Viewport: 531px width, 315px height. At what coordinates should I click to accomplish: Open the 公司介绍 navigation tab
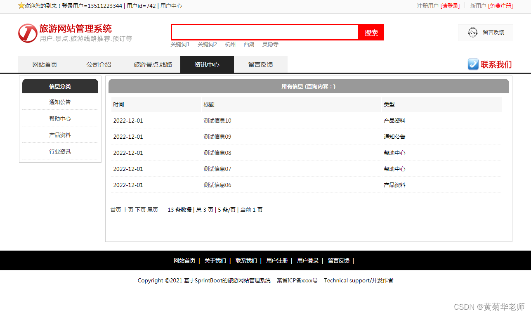(x=99, y=64)
